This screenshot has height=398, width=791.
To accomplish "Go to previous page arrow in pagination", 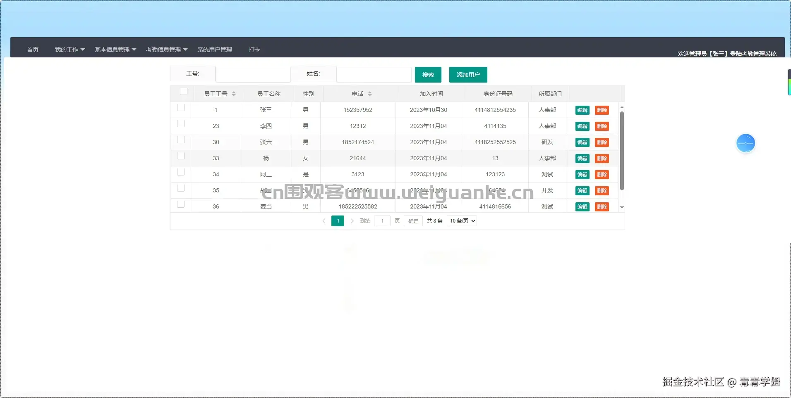I will [x=324, y=221].
